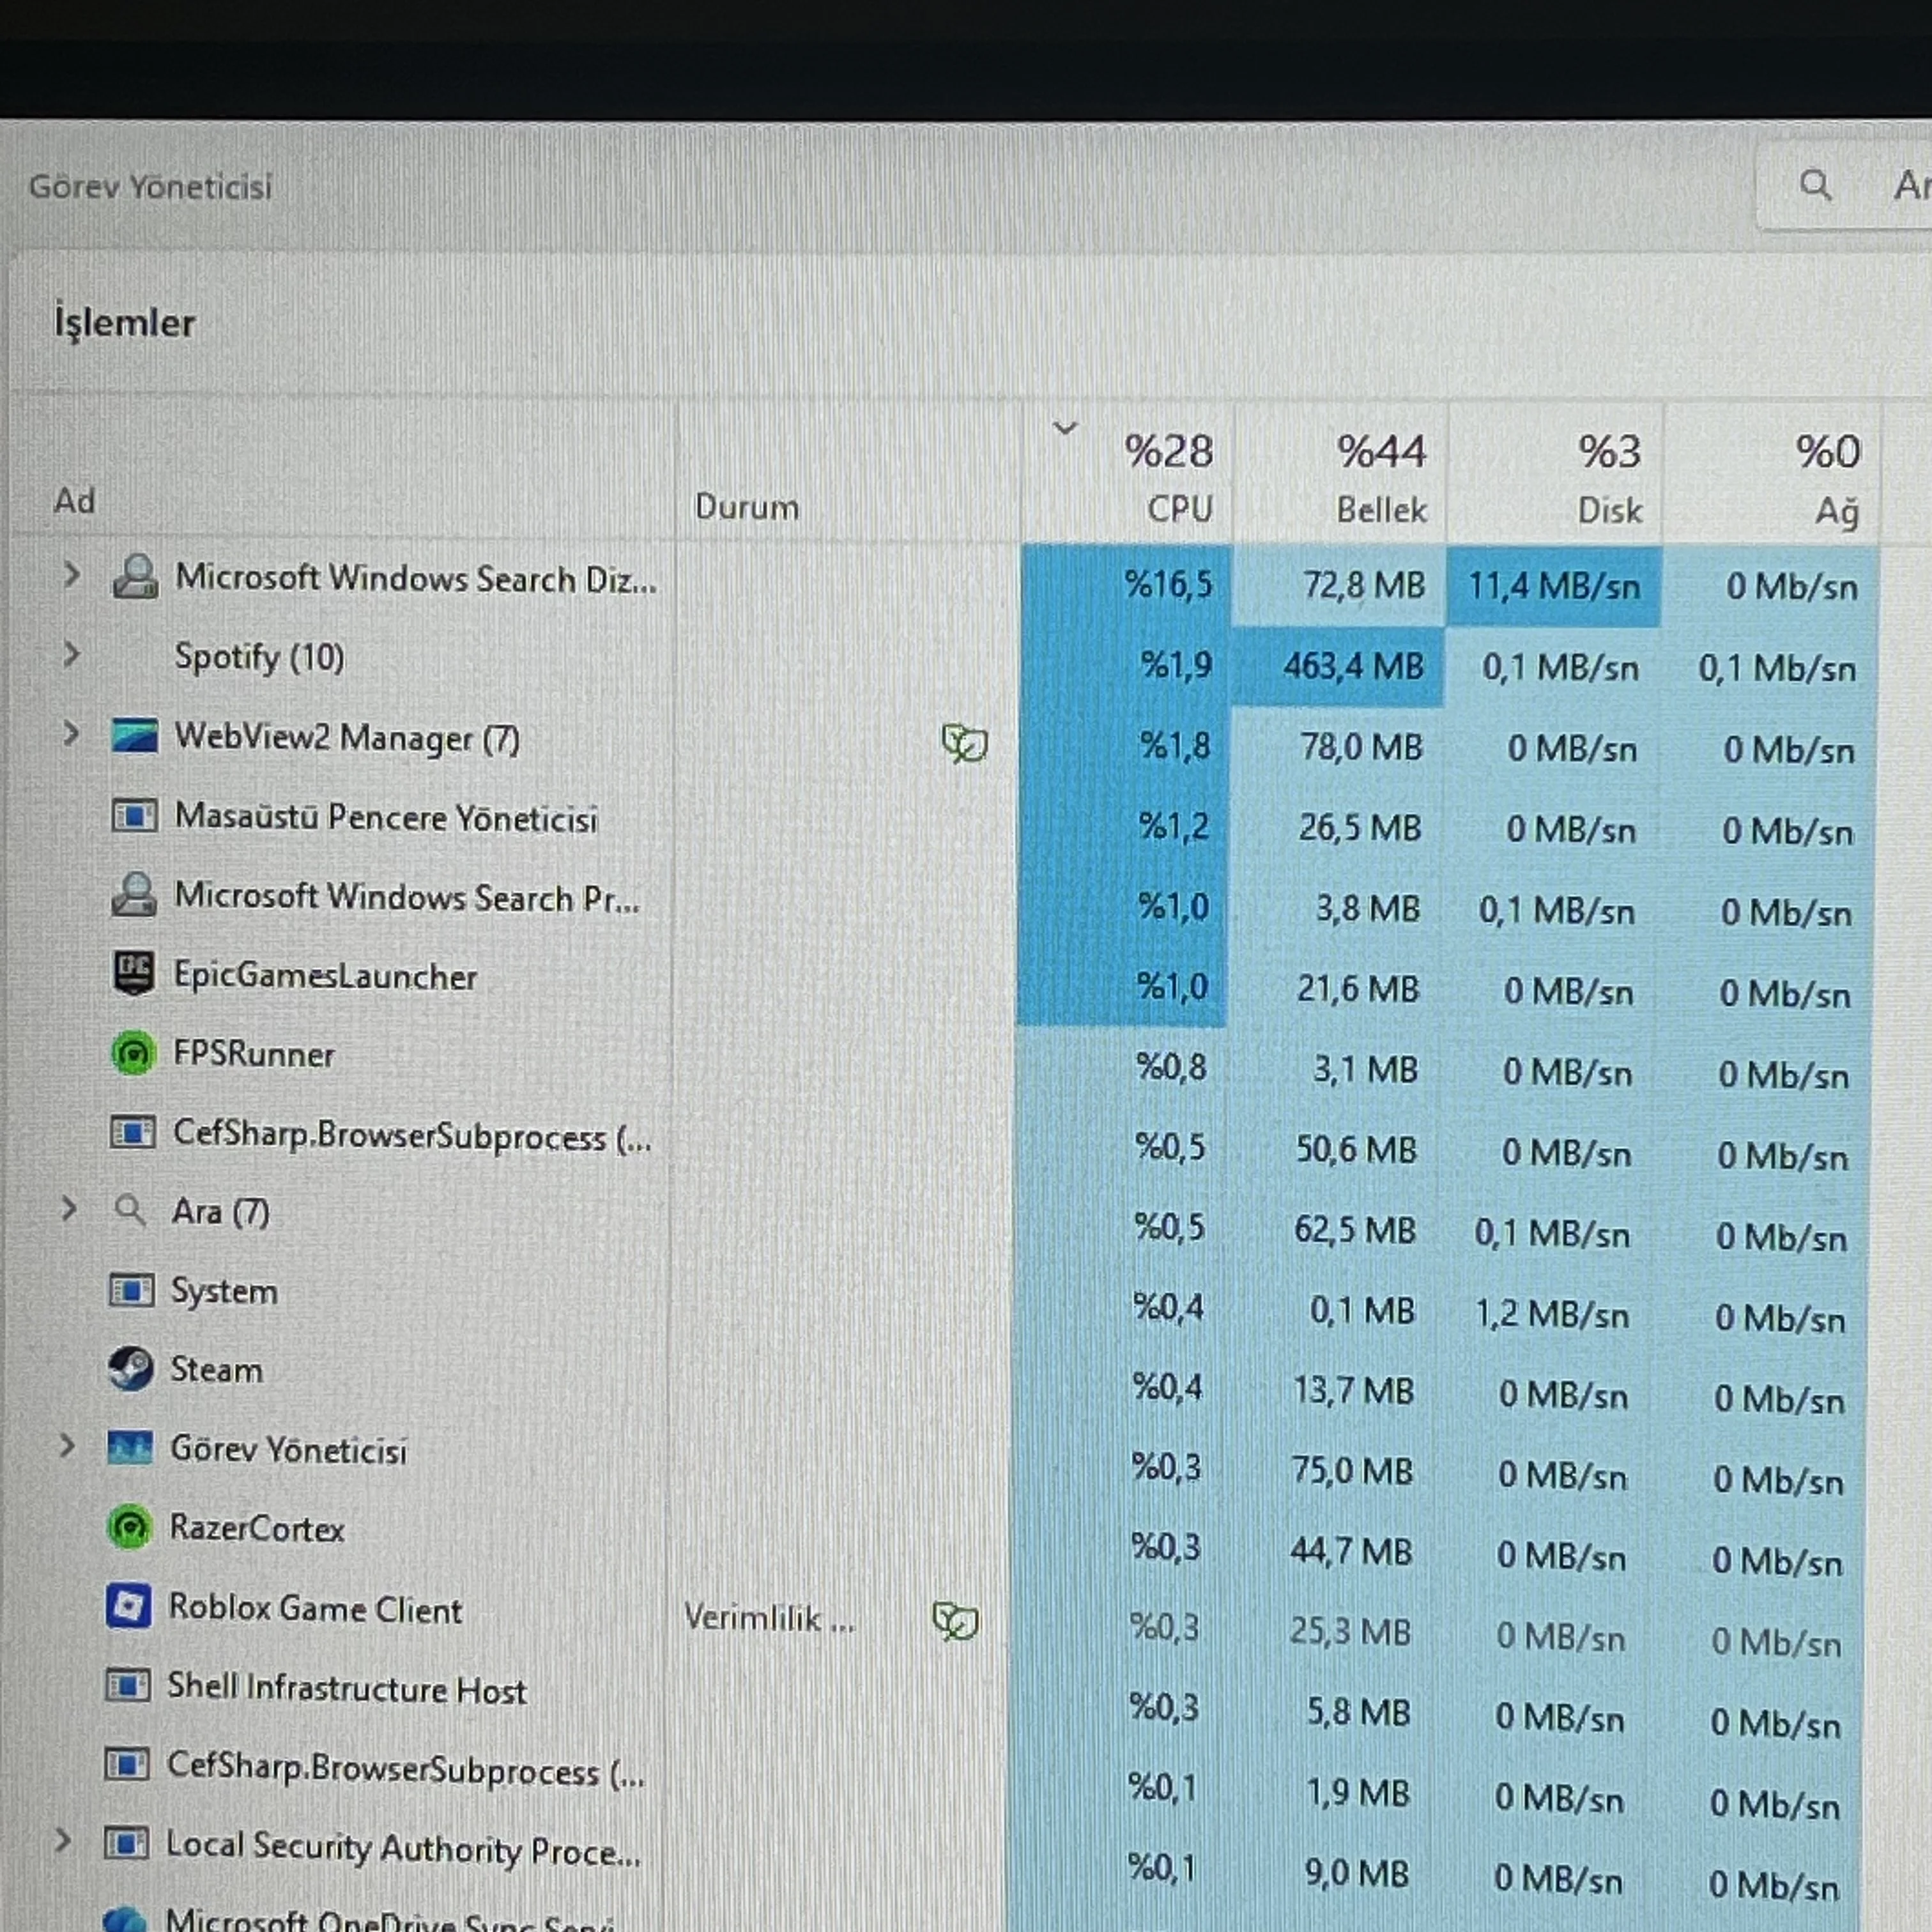1932x1932 pixels.
Task: Click the "26,5 MB" memory value
Action: click(x=1359, y=828)
